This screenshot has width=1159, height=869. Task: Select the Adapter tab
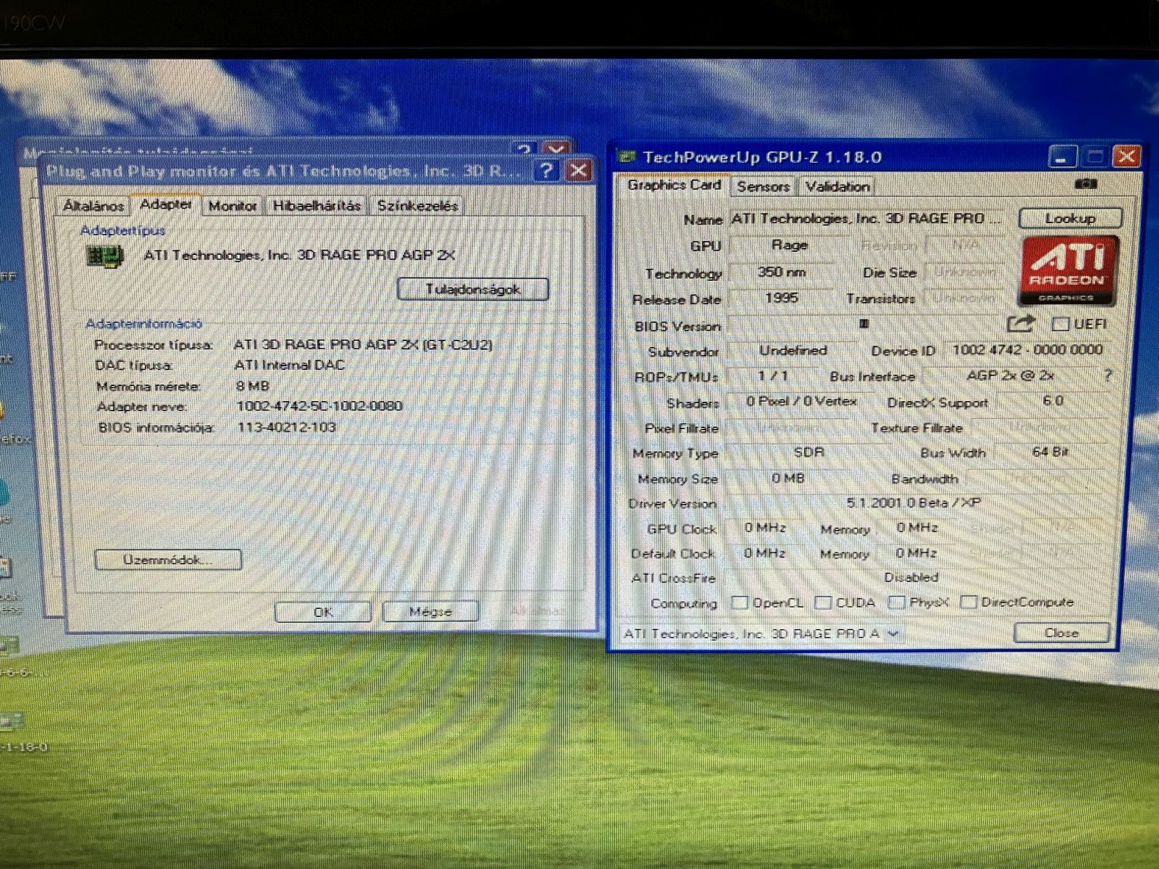[x=166, y=204]
